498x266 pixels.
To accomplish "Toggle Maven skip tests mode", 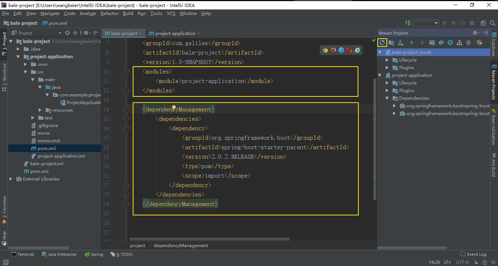I will [x=450, y=43].
